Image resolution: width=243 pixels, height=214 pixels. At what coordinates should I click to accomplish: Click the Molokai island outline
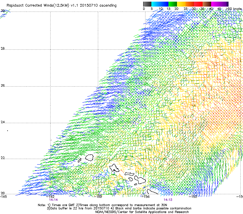pyautogui.click(x=129, y=174)
